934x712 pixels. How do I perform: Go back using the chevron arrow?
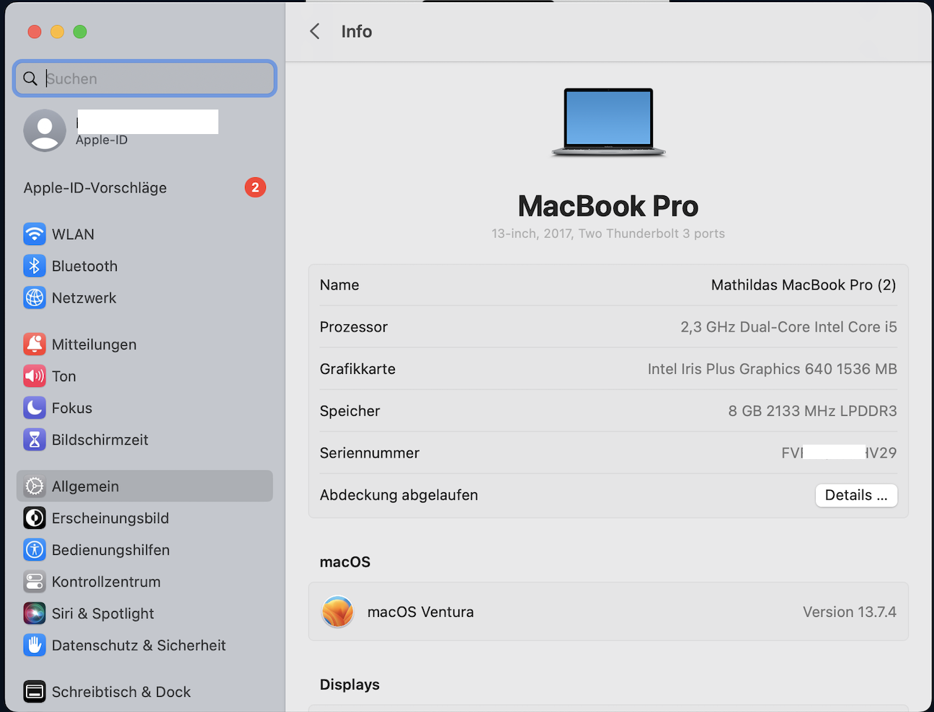point(315,31)
